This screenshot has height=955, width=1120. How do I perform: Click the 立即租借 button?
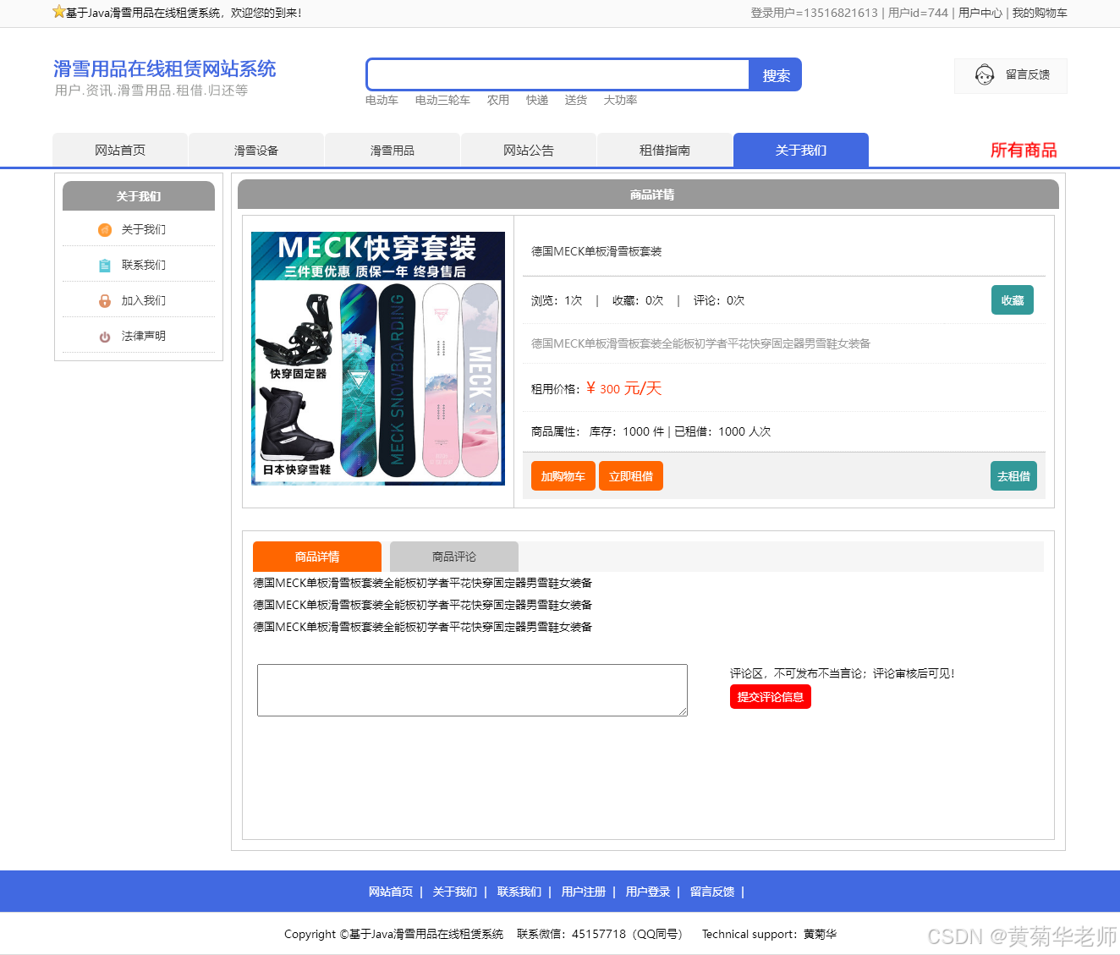click(x=631, y=476)
